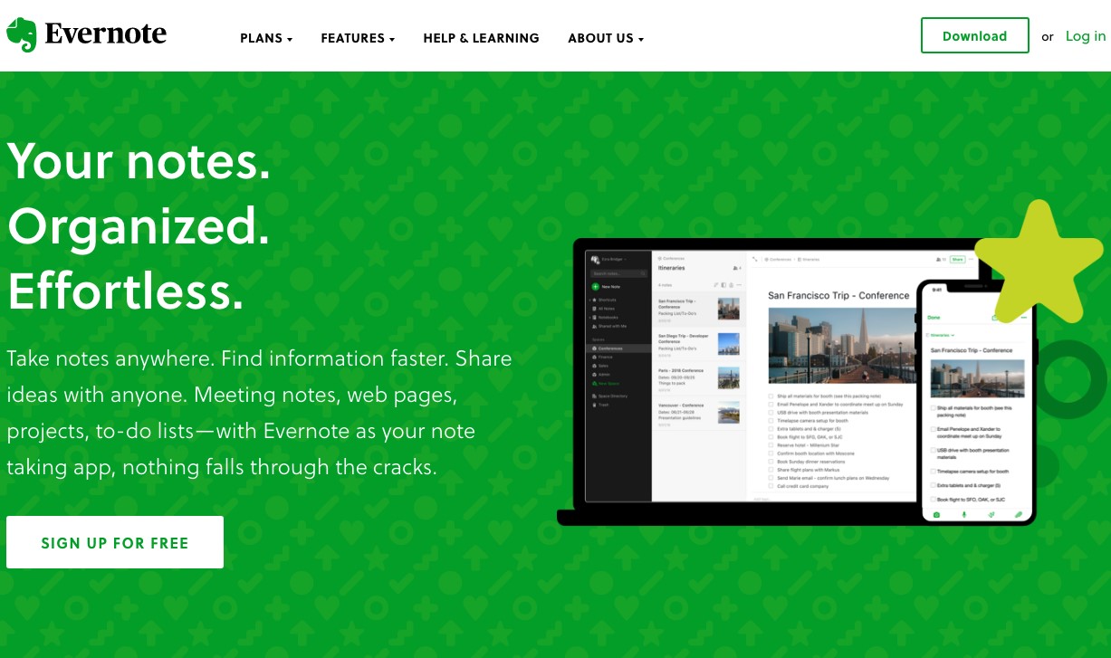Select the Conferences space in mockup sidebar
The image size is (1111, 658).
click(618, 348)
